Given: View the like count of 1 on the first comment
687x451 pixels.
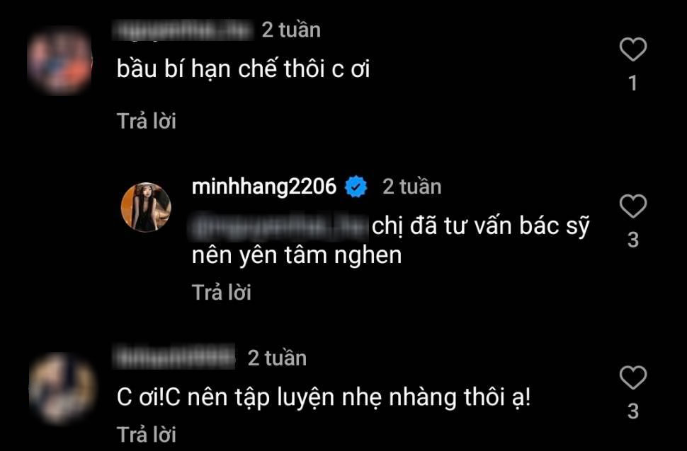Looking at the screenshot, I should click(633, 83).
